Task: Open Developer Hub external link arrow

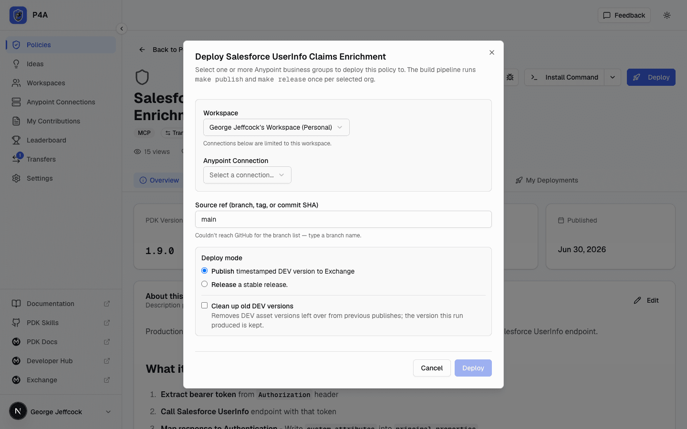Action: click(107, 361)
